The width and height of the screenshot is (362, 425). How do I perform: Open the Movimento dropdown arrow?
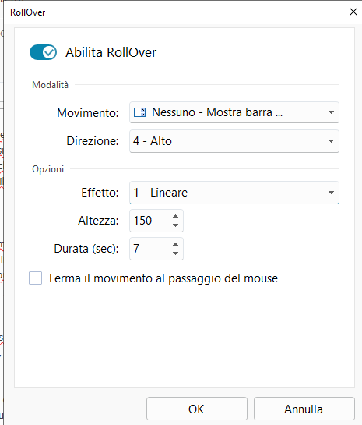(x=331, y=112)
